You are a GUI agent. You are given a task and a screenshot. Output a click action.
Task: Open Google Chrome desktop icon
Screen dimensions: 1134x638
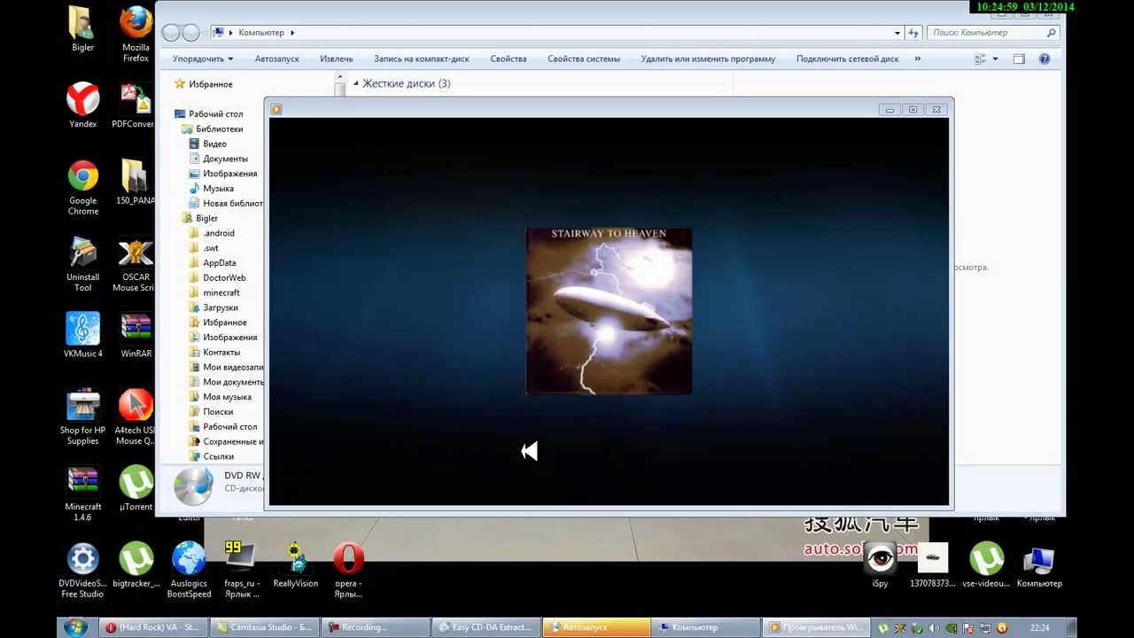83,188
